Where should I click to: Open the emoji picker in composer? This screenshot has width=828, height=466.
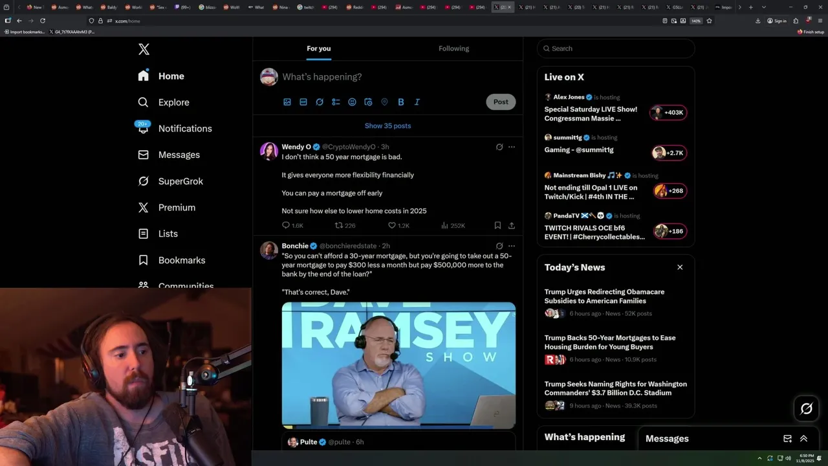pyautogui.click(x=352, y=102)
